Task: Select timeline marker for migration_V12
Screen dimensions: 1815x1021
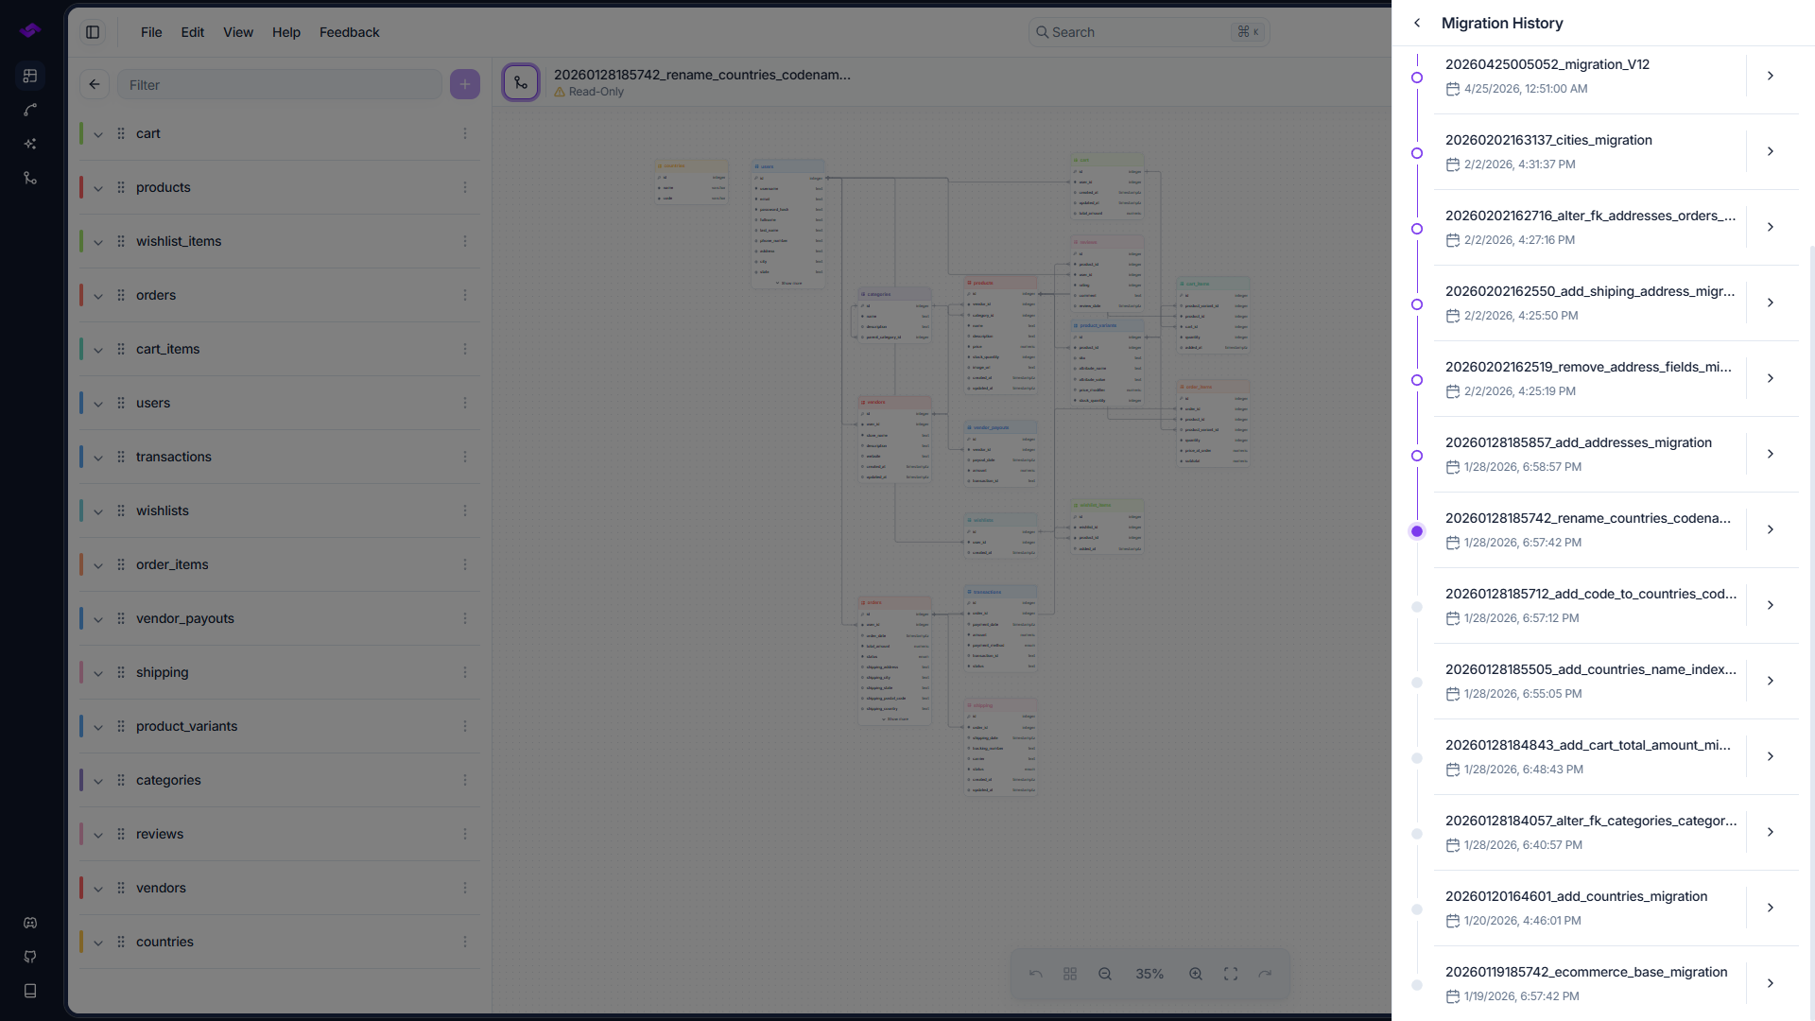Action: [1417, 78]
